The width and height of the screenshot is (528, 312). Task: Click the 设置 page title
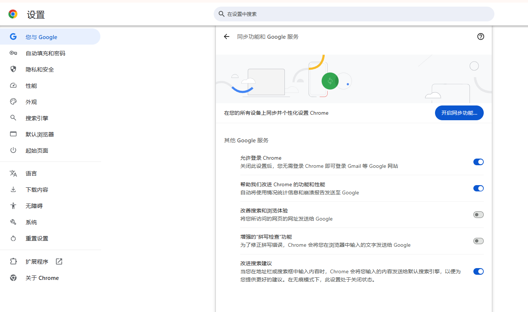(36, 15)
